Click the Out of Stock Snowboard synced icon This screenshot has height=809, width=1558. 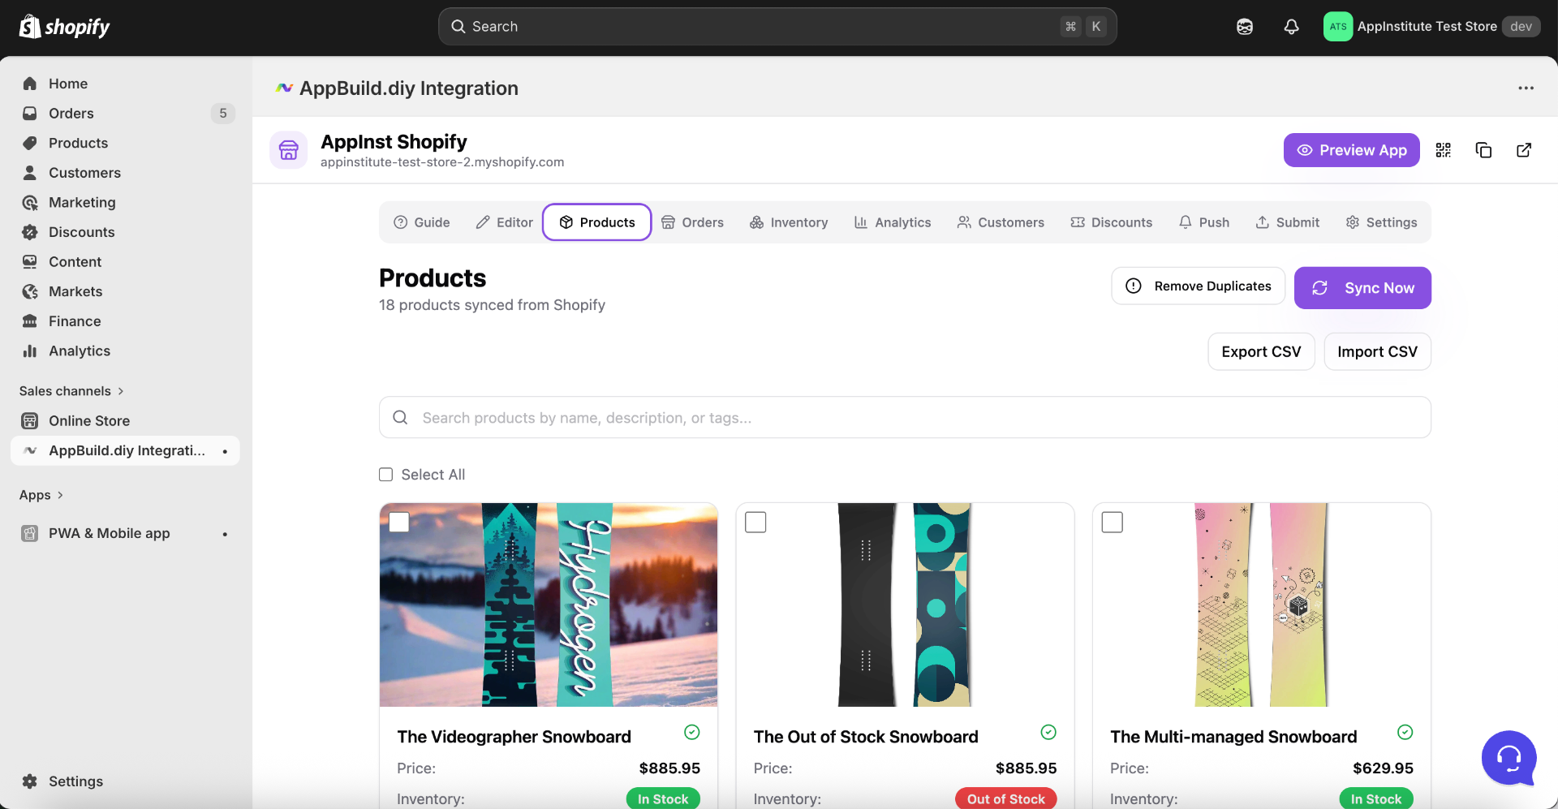click(1048, 733)
